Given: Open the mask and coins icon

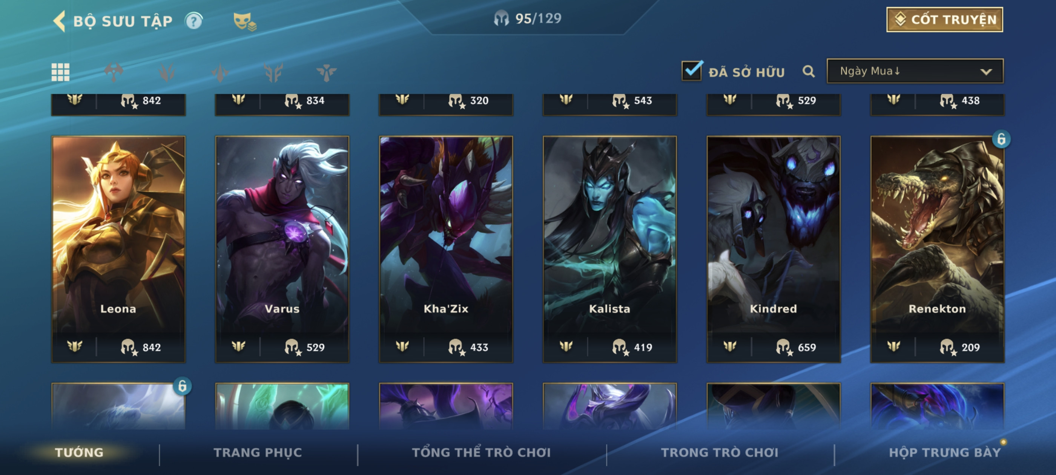Looking at the screenshot, I should pyautogui.click(x=244, y=22).
